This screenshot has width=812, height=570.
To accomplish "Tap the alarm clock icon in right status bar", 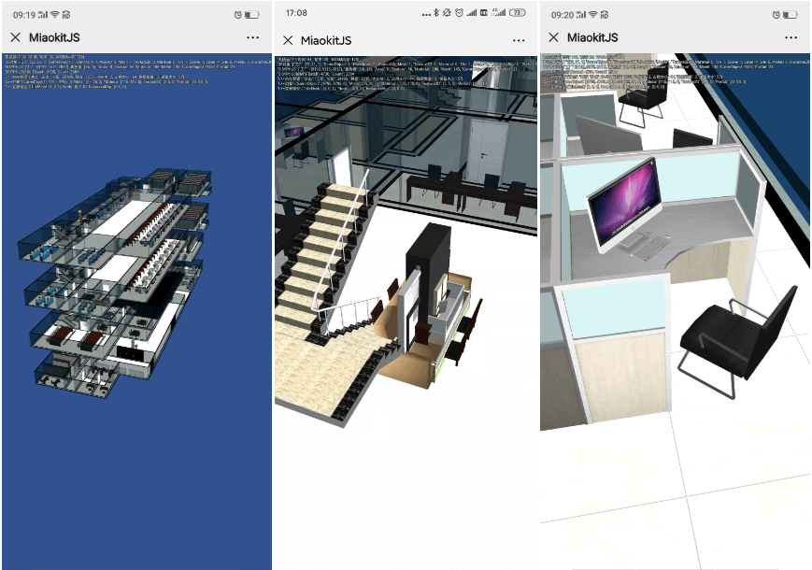I will tap(776, 15).
